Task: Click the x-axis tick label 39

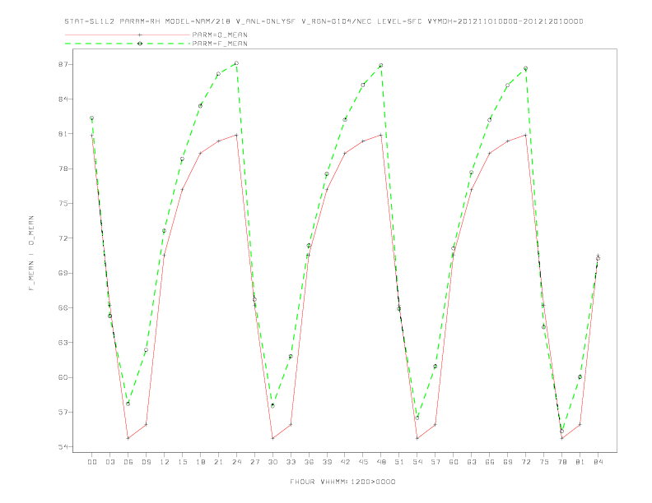Action: point(327,462)
